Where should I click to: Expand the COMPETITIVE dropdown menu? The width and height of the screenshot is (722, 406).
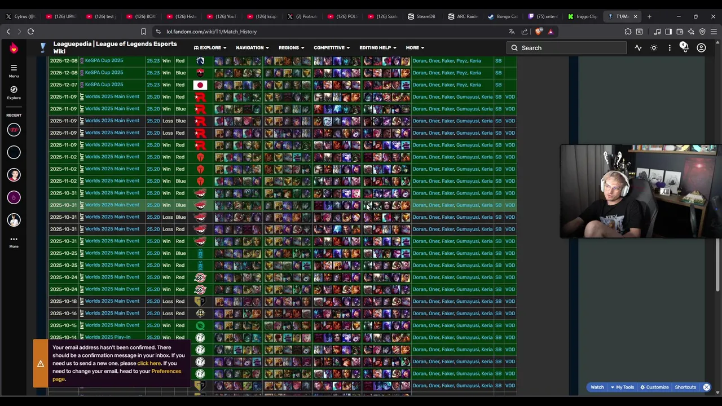tap(332, 48)
